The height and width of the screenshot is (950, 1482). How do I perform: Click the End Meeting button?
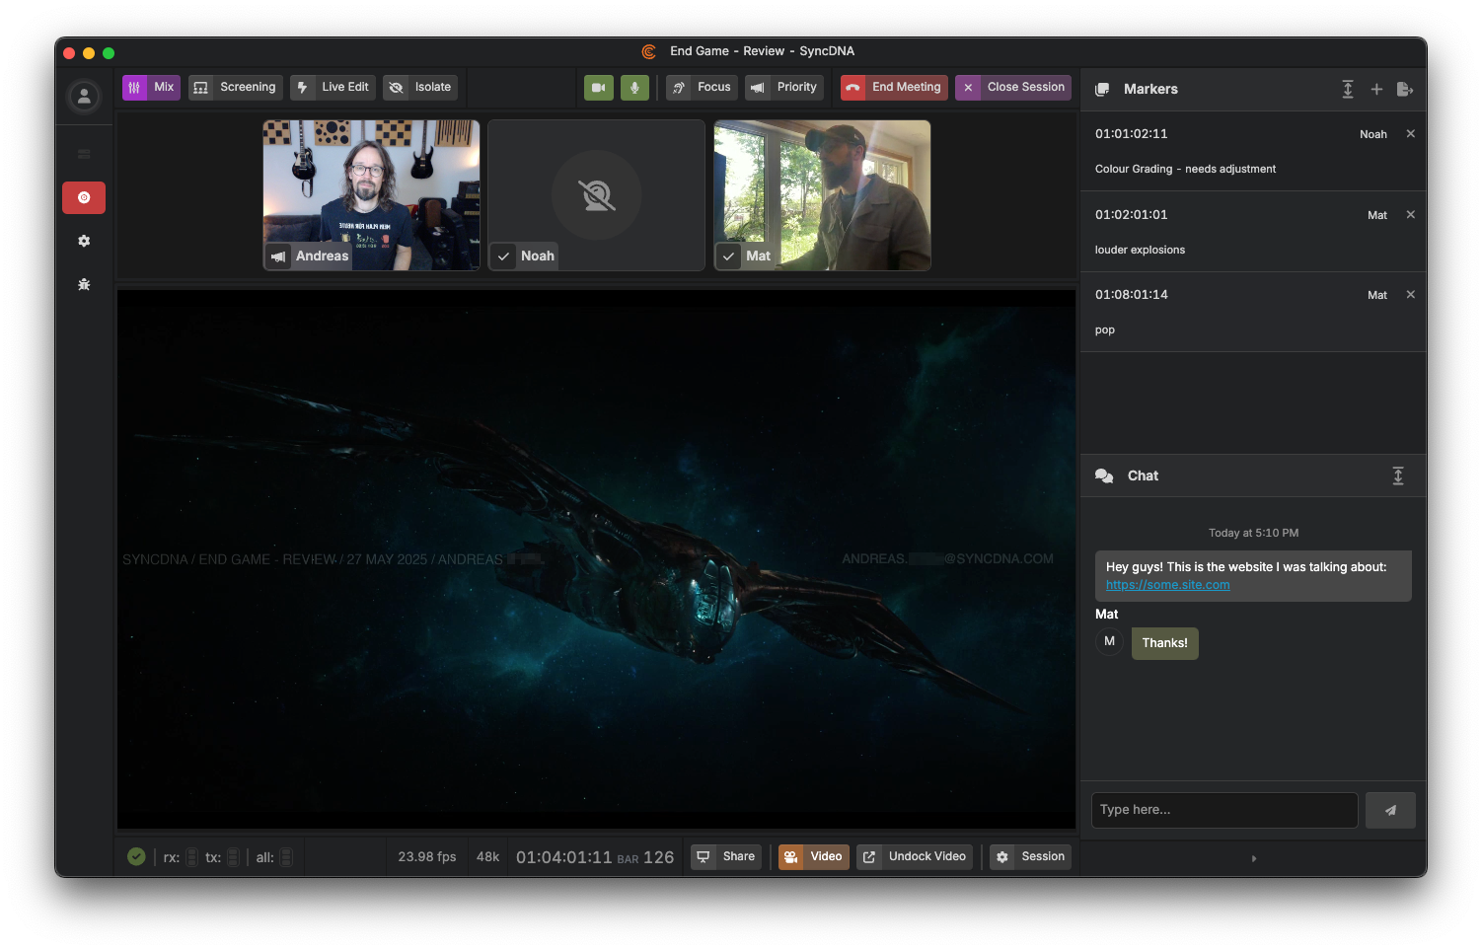point(894,87)
